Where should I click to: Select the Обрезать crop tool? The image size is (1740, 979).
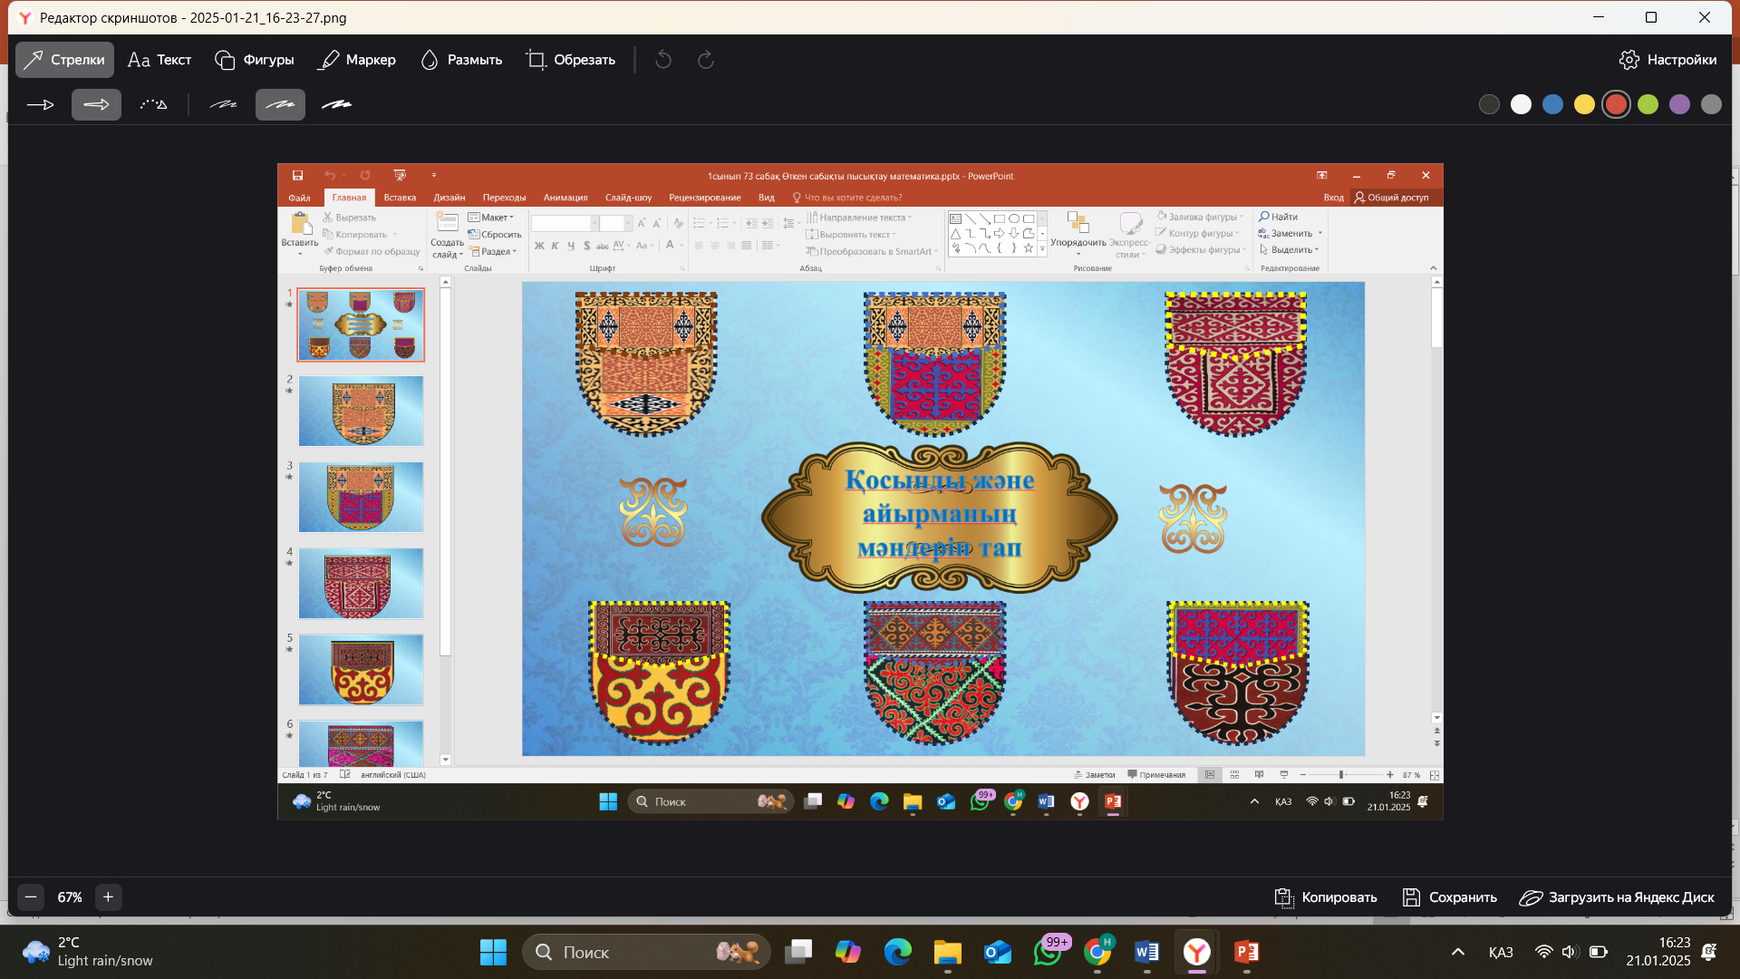pos(571,60)
